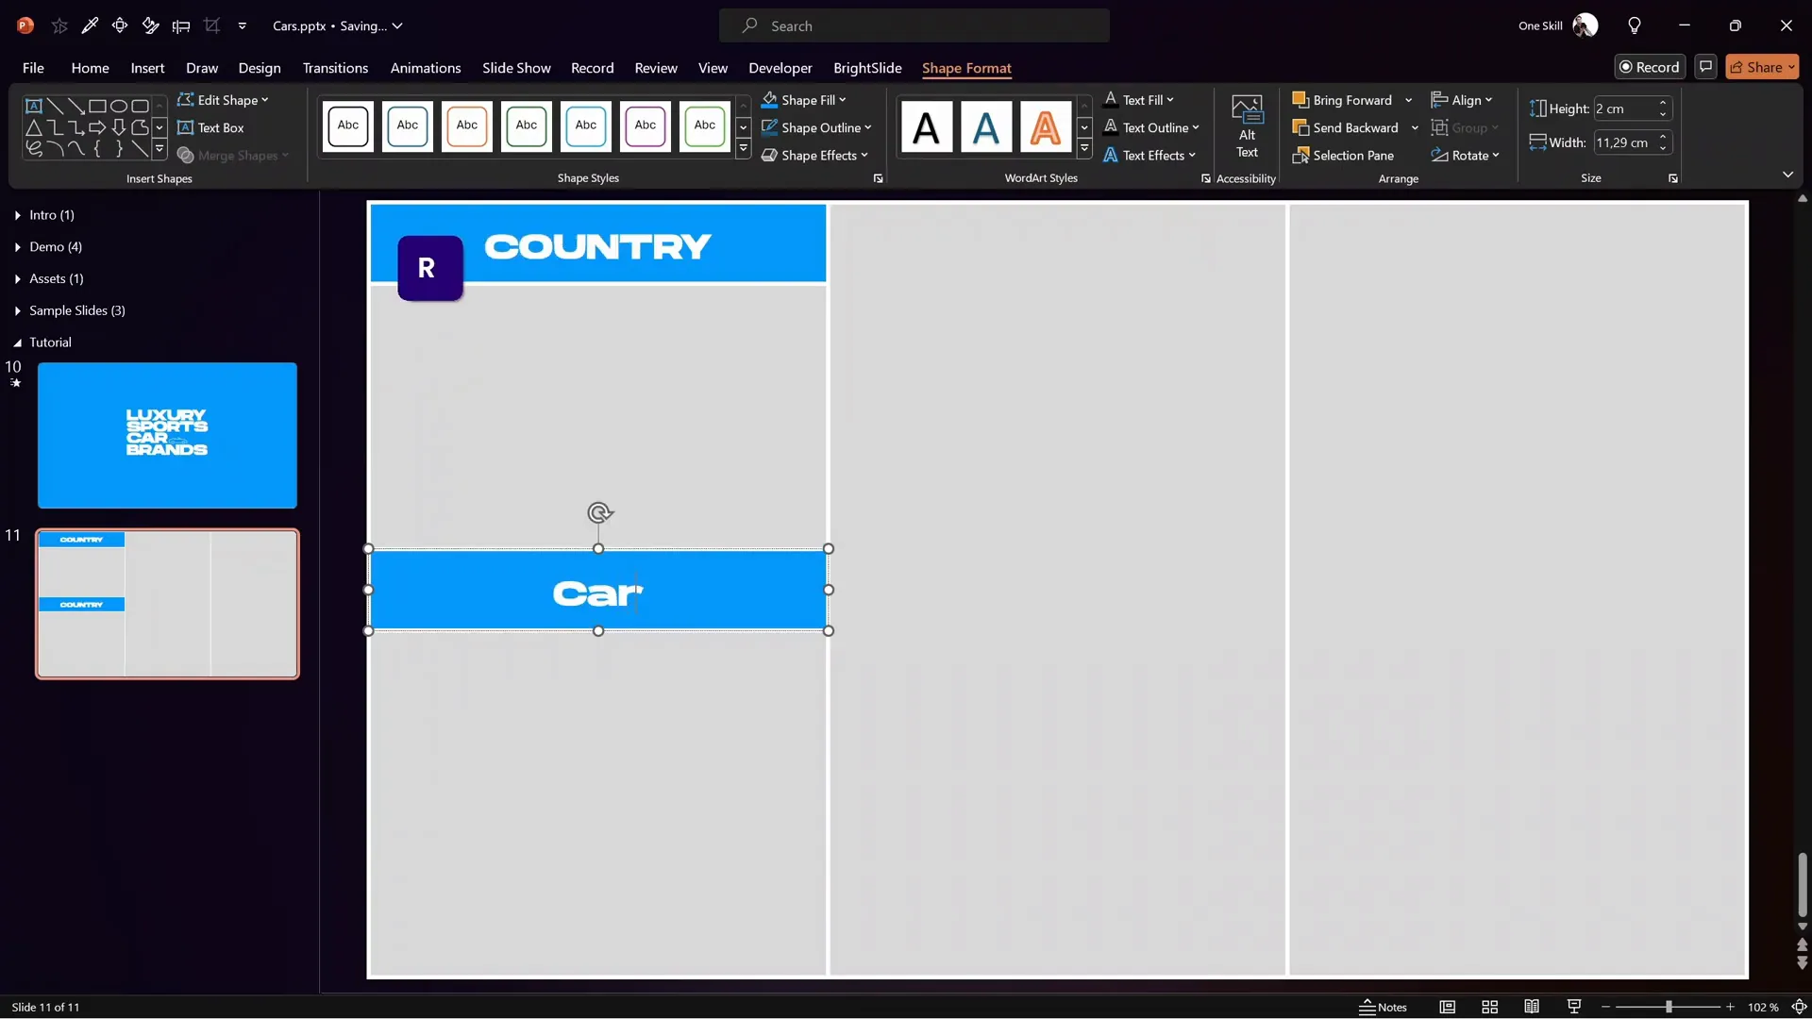Switch to Slide Sorter view toggle

[x=1489, y=1007]
